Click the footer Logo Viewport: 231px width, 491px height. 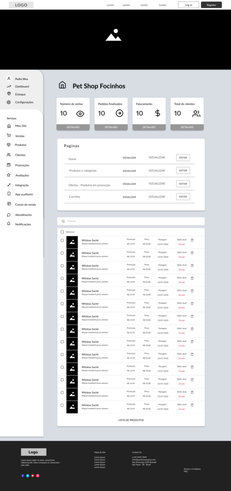(x=34, y=452)
